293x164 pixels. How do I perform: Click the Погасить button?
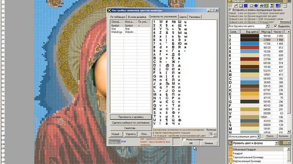[285, 22]
